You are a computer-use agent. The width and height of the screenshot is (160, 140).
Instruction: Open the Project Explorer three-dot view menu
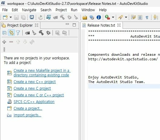pos(4,49)
